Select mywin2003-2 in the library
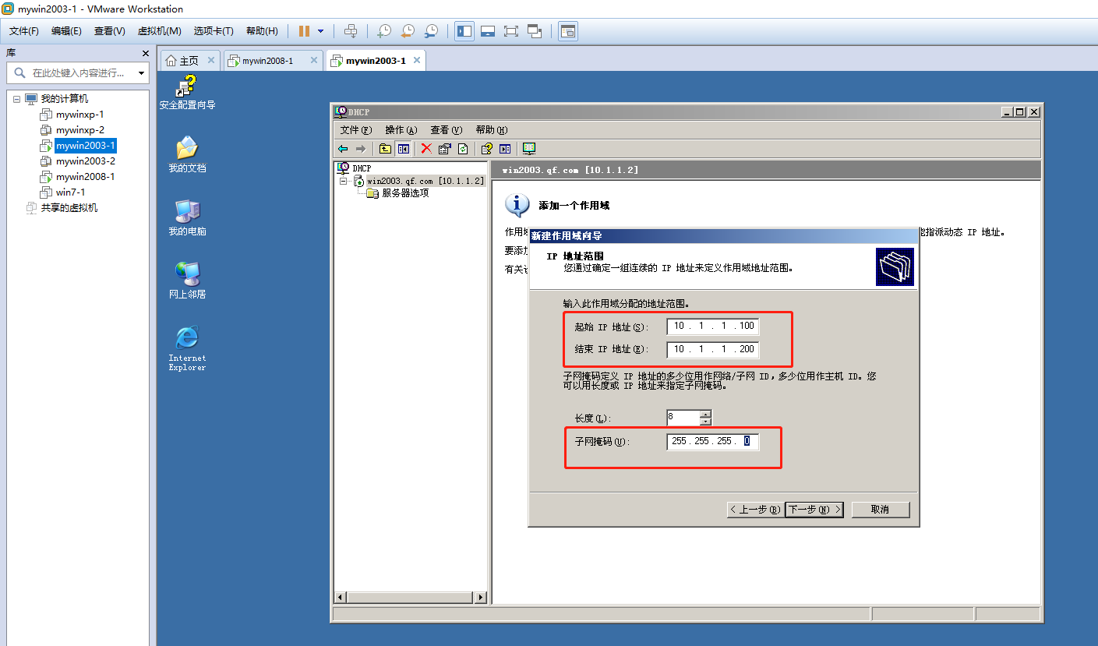Image resolution: width=1098 pixels, height=646 pixels. [85, 161]
